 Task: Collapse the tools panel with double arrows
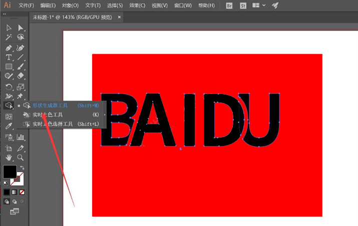[x=5, y=14]
